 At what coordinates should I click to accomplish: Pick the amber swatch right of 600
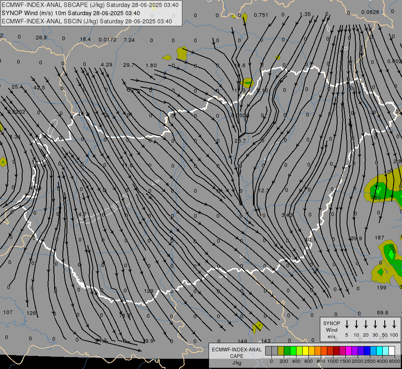312,351
